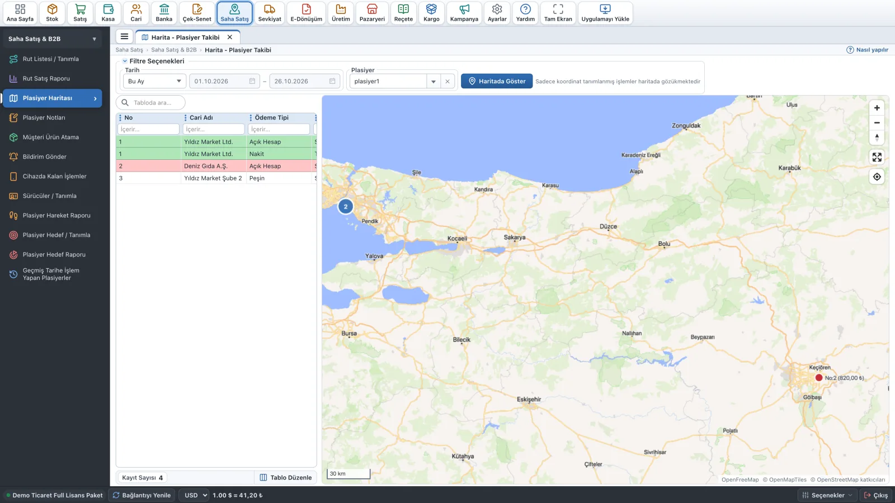Open Rut Listesi / Tanımla
Image resolution: width=895 pixels, height=503 pixels.
(x=53, y=59)
